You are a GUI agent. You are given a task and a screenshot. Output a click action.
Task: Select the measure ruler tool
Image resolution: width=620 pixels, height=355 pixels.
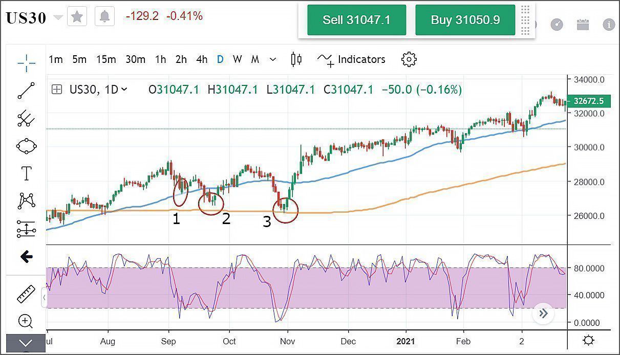coord(26,294)
